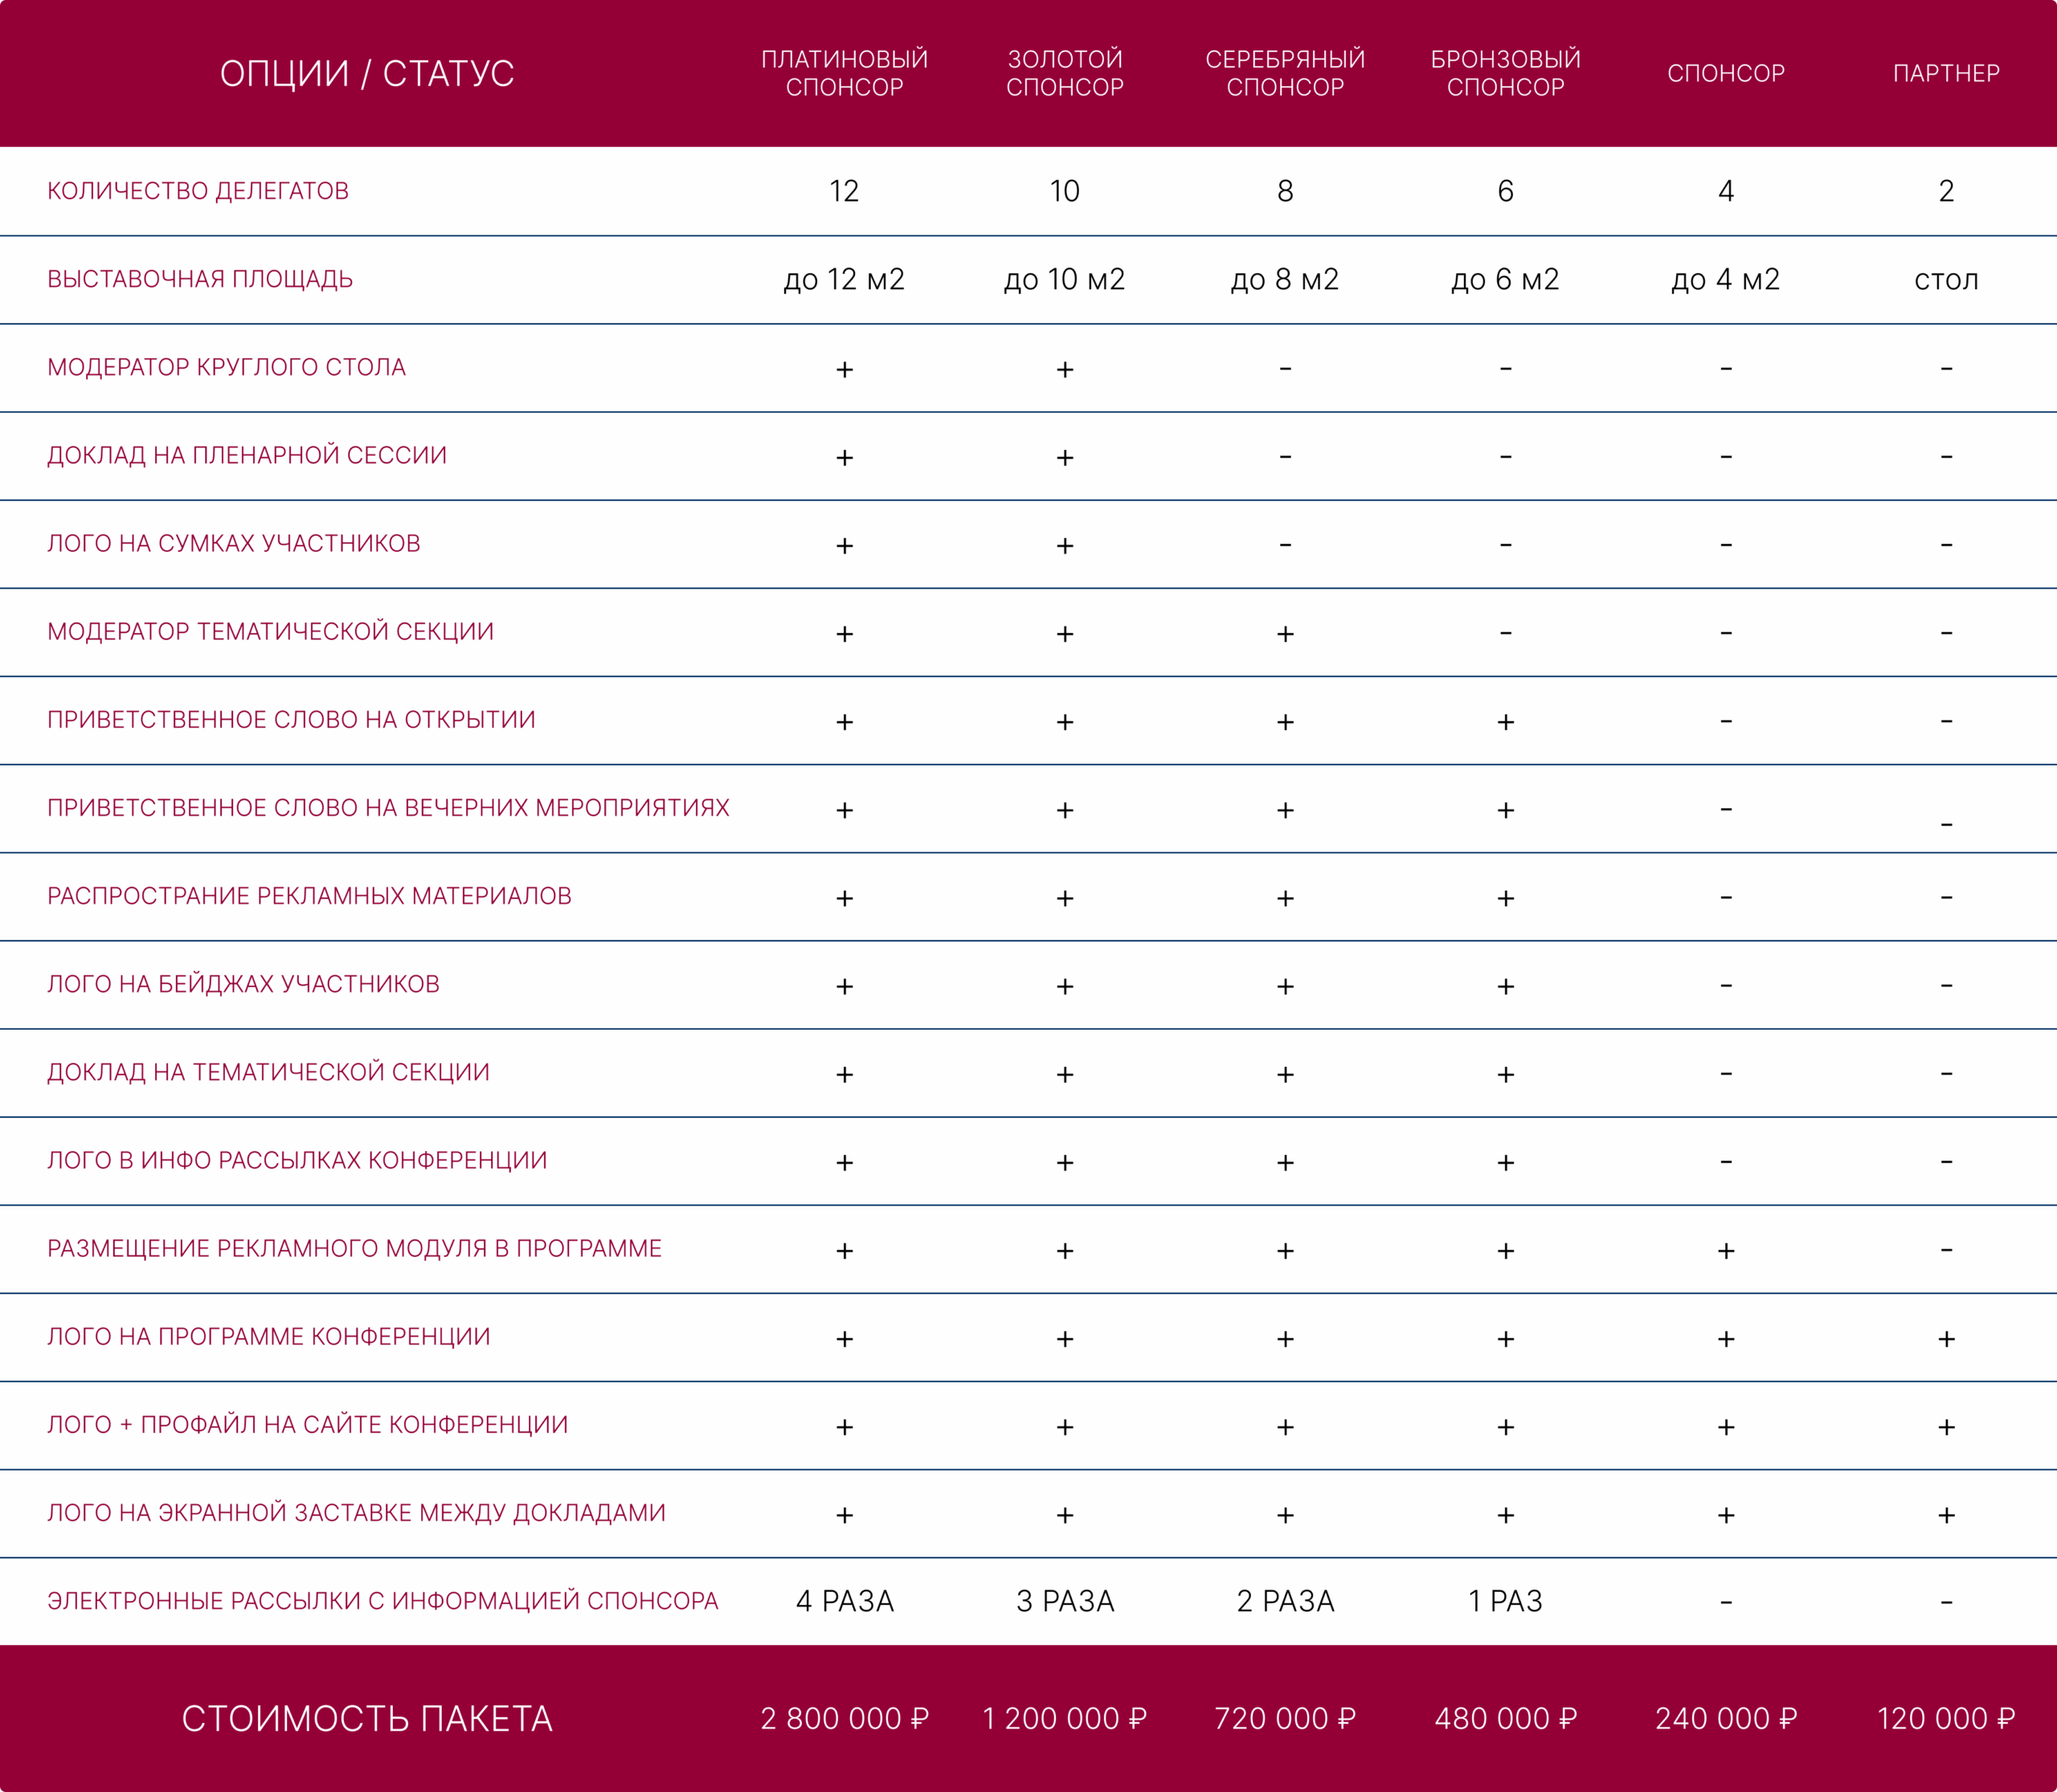Click Модератор круглого стола label
2057x1792 pixels.
click(x=226, y=367)
